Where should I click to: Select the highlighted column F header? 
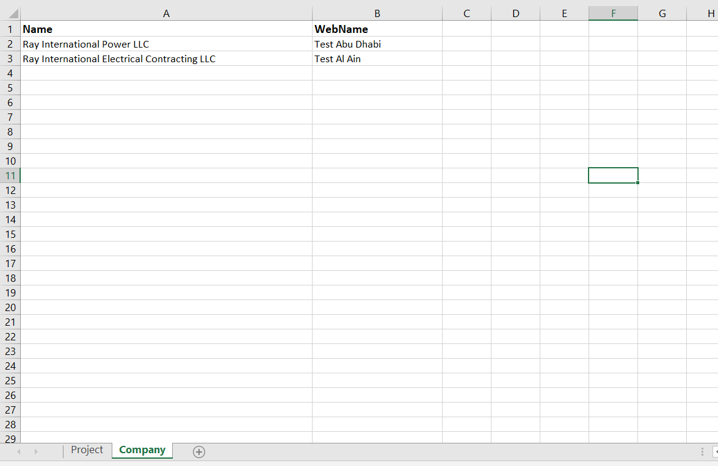613,13
